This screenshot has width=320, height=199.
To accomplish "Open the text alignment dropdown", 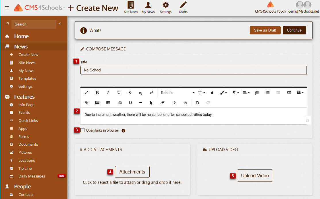I will tap(246, 93).
